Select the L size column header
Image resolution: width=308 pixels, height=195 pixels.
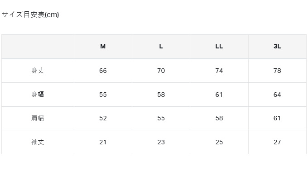tap(161, 47)
